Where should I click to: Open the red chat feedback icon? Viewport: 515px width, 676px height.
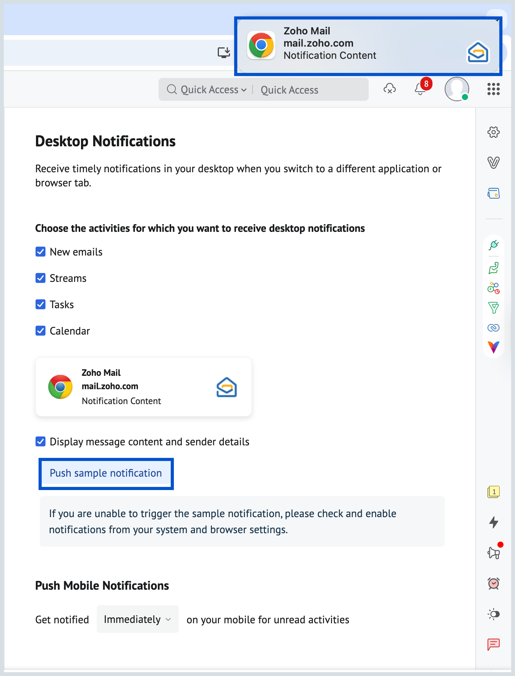494,645
